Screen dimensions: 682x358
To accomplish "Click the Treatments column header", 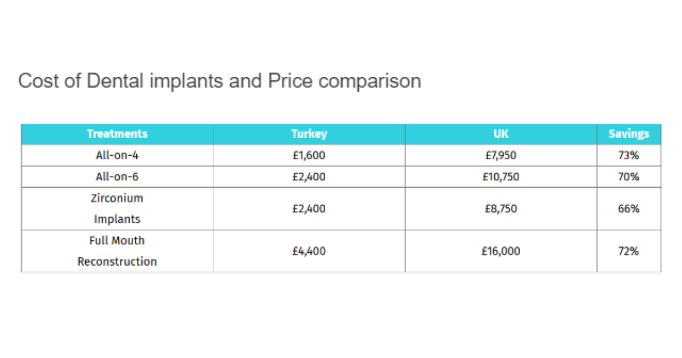I will point(117,134).
